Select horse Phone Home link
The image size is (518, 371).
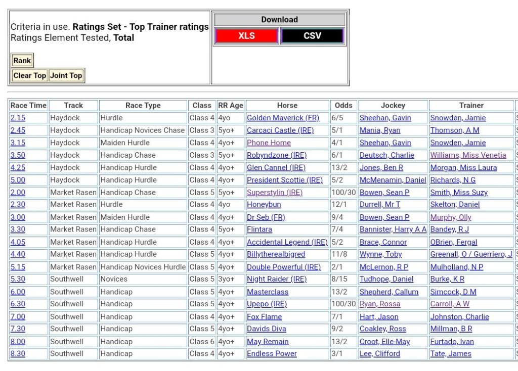(269, 143)
